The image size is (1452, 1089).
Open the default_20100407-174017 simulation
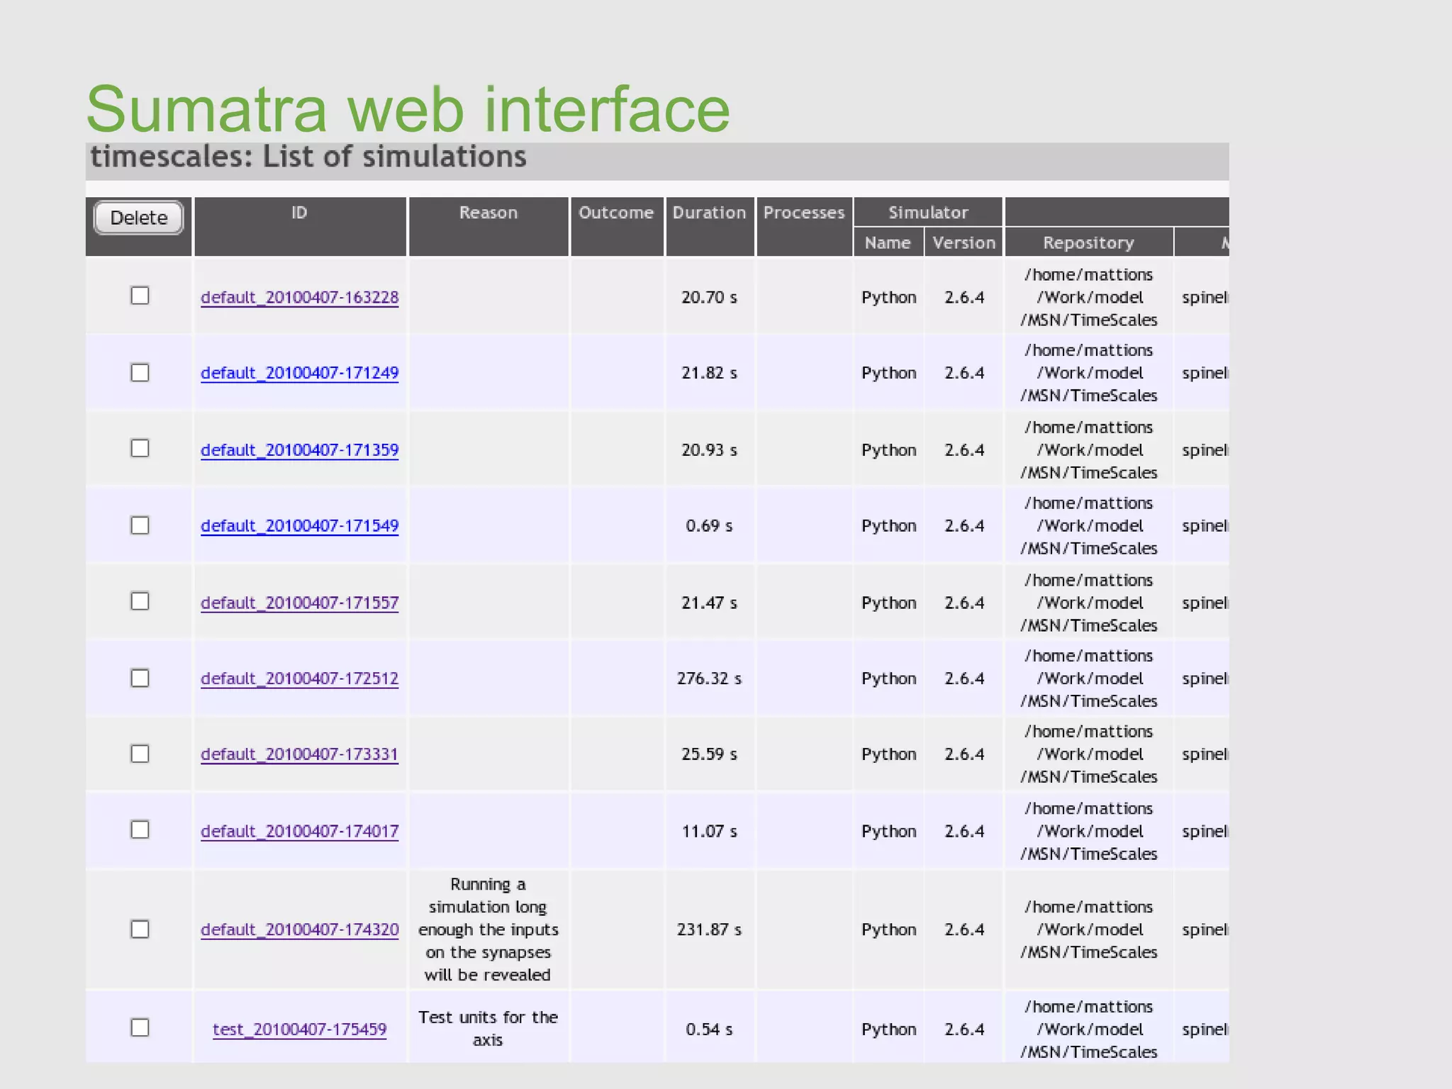[299, 831]
